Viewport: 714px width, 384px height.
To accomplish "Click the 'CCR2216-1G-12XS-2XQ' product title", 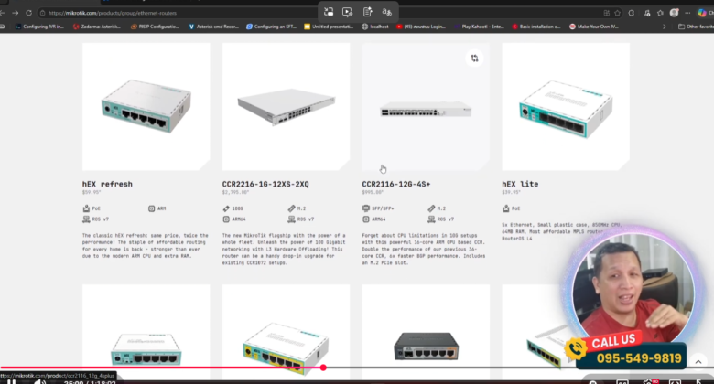I will point(265,184).
